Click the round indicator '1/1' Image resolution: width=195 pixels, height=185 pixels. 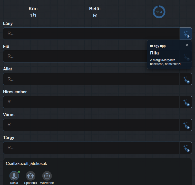pyautogui.click(x=33, y=16)
